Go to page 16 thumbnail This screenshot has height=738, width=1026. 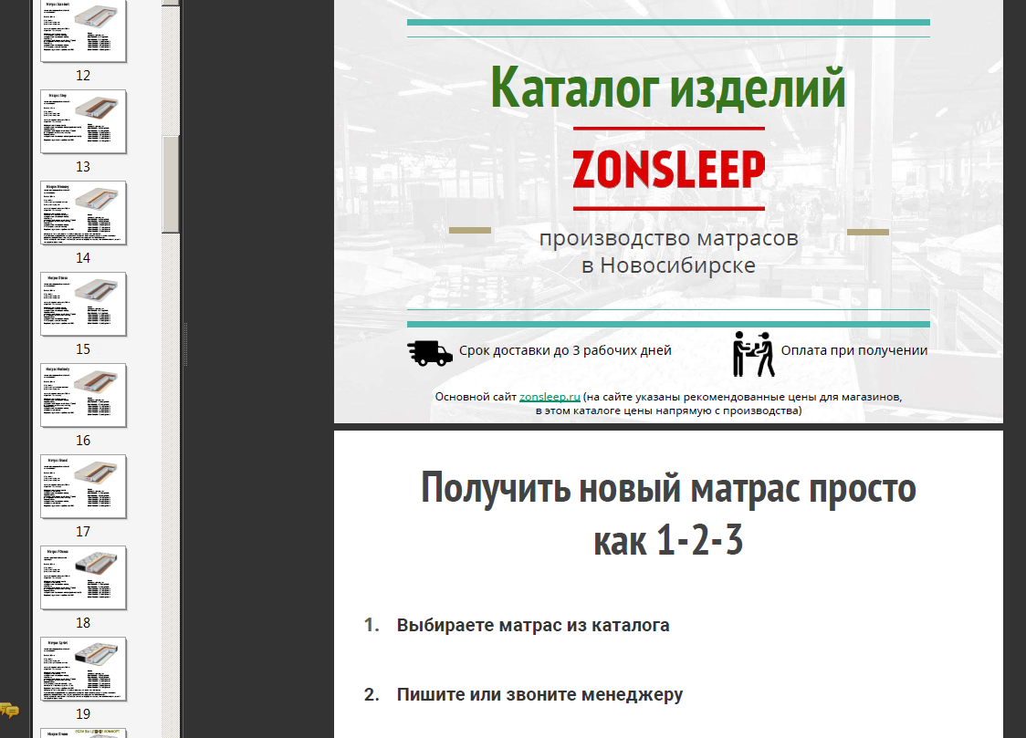[x=83, y=396]
